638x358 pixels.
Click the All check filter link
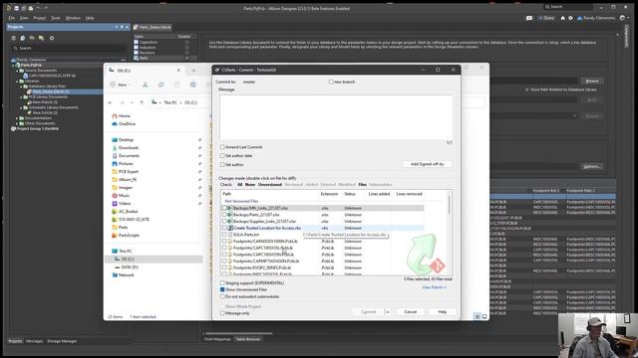click(239, 185)
